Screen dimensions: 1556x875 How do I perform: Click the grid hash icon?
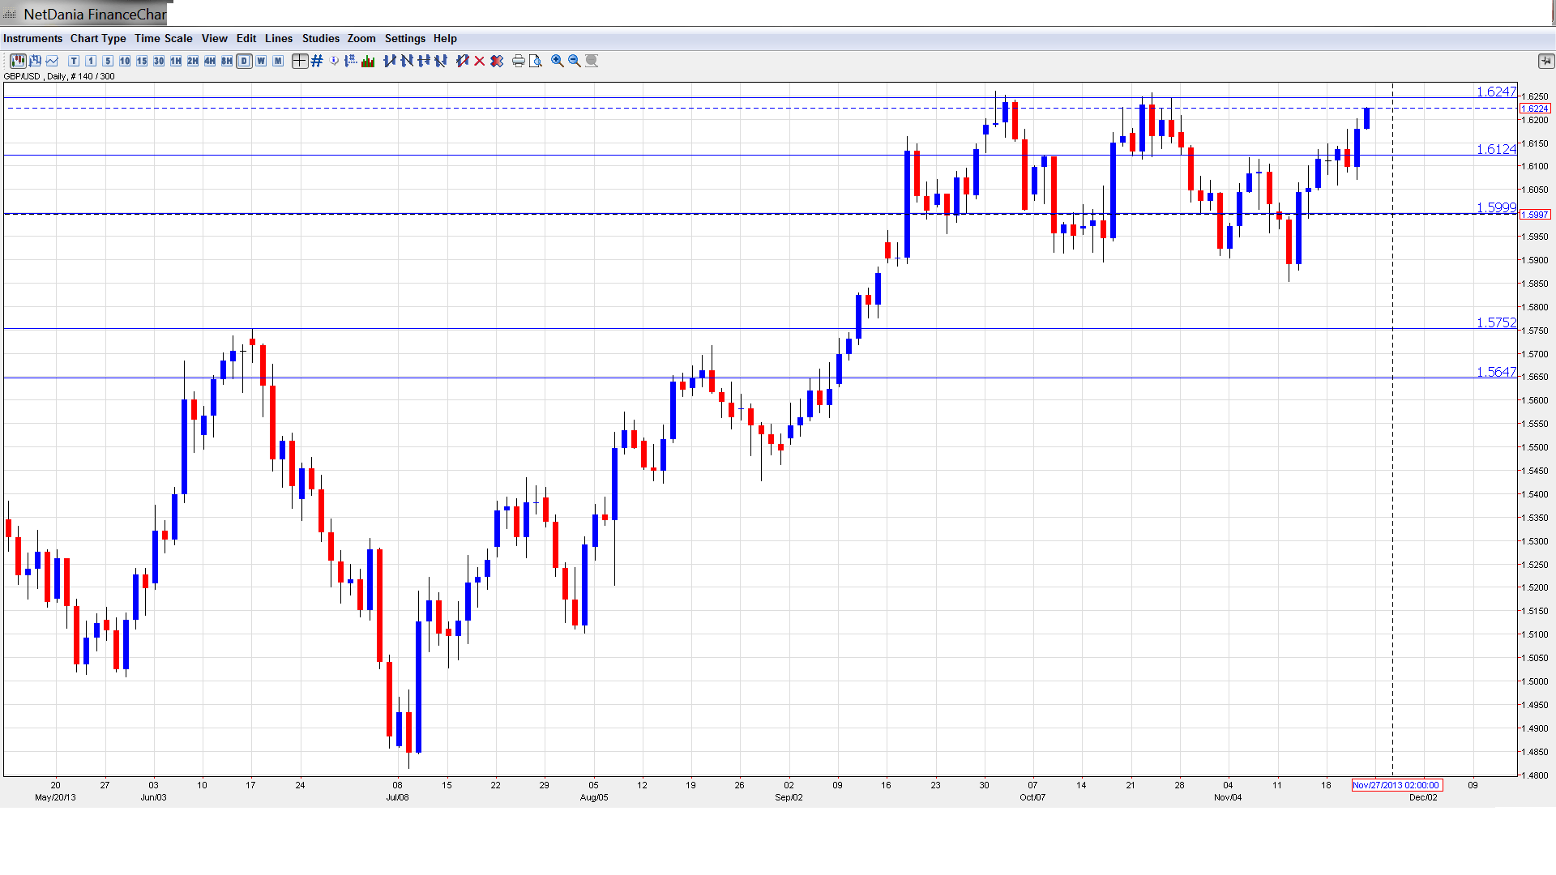[x=317, y=61]
